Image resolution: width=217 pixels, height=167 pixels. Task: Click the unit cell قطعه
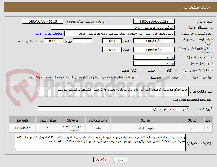click(x=98, y=128)
